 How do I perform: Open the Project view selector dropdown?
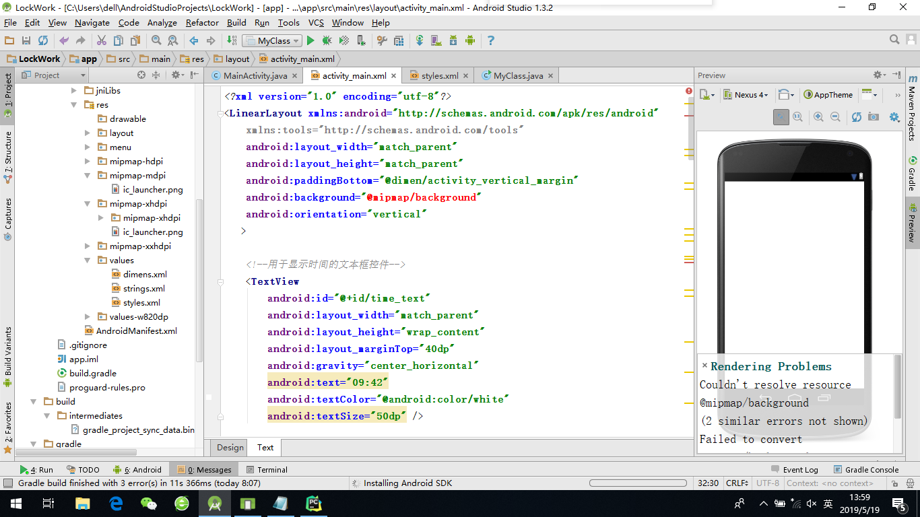coord(56,75)
